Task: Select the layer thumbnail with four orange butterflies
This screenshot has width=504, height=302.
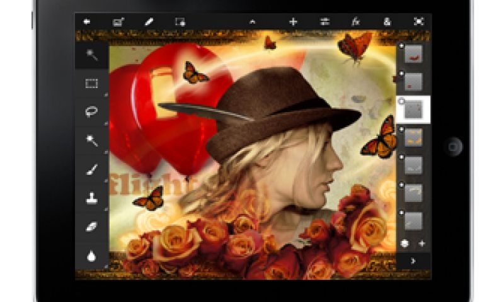Action: pos(413,137)
